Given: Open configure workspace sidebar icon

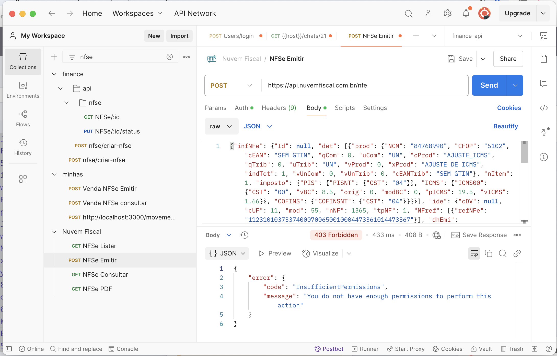Looking at the screenshot, I should tap(23, 179).
